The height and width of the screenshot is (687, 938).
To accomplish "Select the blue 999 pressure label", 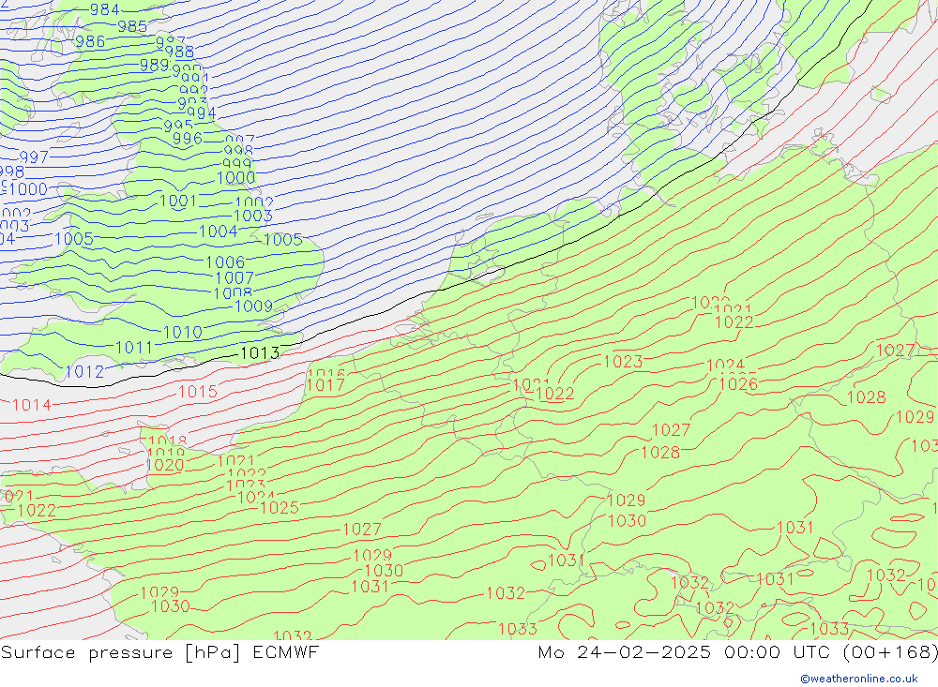I will (x=237, y=163).
